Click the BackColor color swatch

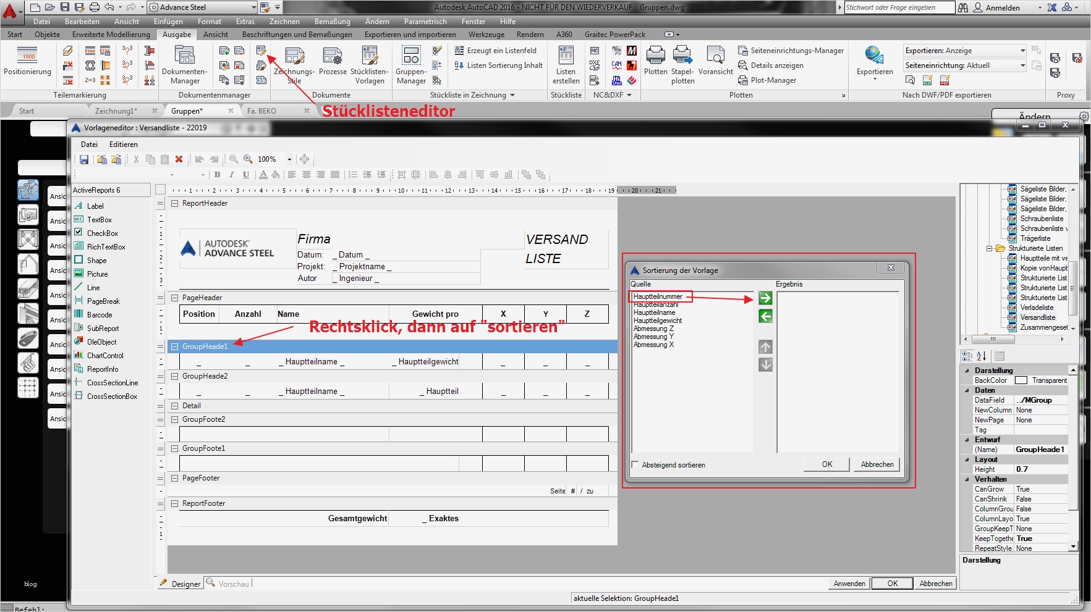[x=1021, y=380]
